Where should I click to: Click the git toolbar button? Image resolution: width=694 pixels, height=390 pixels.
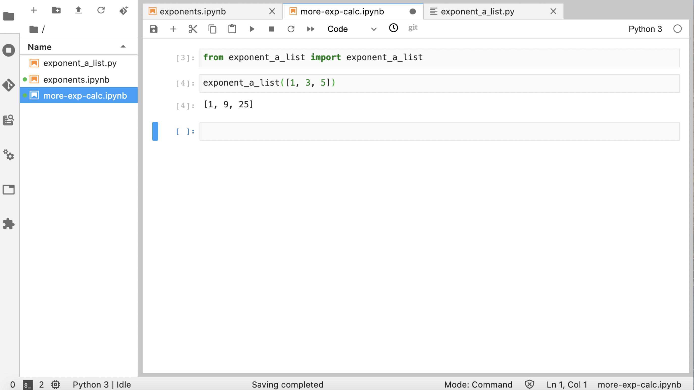click(413, 28)
